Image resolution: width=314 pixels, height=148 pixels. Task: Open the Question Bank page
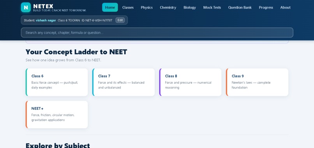coord(240,7)
